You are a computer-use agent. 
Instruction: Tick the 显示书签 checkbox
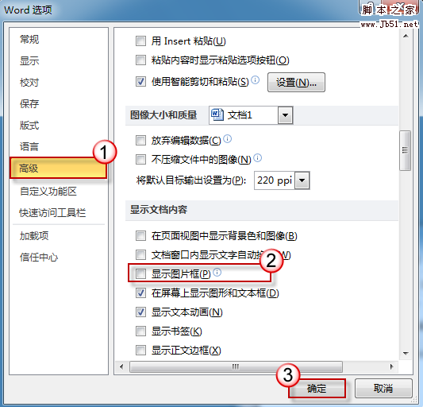(140, 331)
